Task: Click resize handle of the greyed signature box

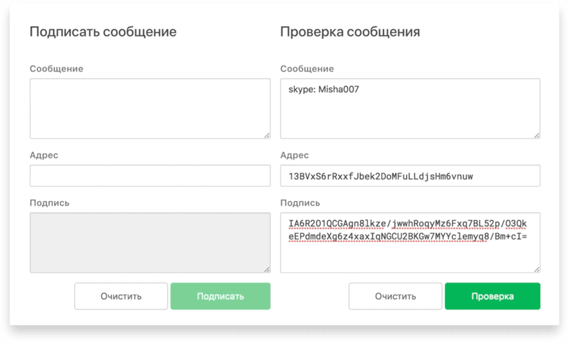Action: click(267, 269)
